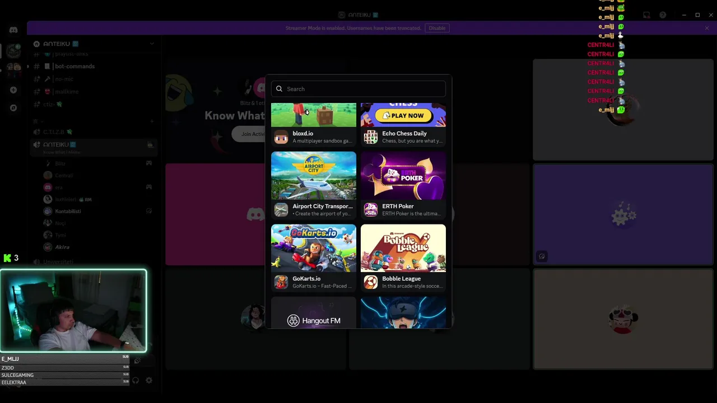Image resolution: width=717 pixels, height=403 pixels.
Task: Open the ANTEIKU voice channel chat icon
Action: [x=150, y=145]
